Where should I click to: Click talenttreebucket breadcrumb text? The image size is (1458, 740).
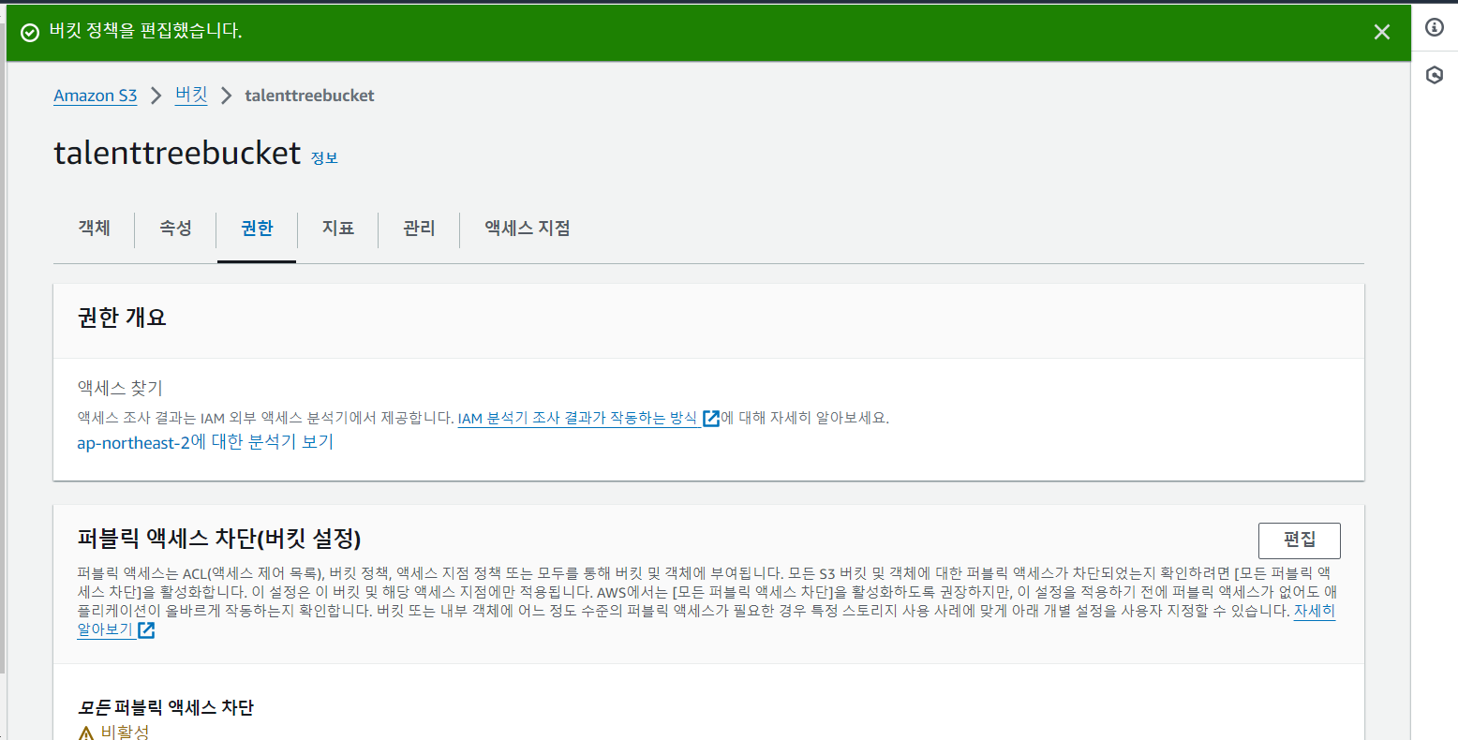pyautogui.click(x=309, y=96)
